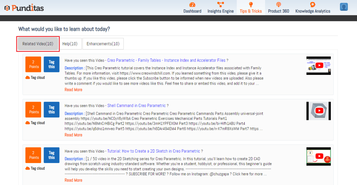357x185 pixels.
Task: Open the Shell Cammand in Creo Parametric link
Action: coord(136,106)
